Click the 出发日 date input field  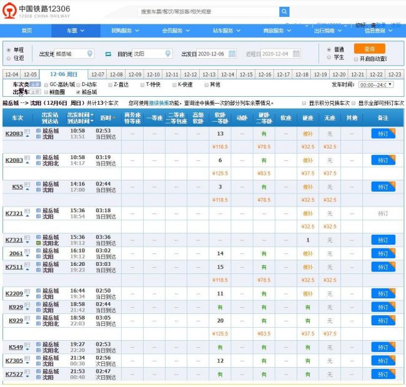pyautogui.click(x=217, y=54)
